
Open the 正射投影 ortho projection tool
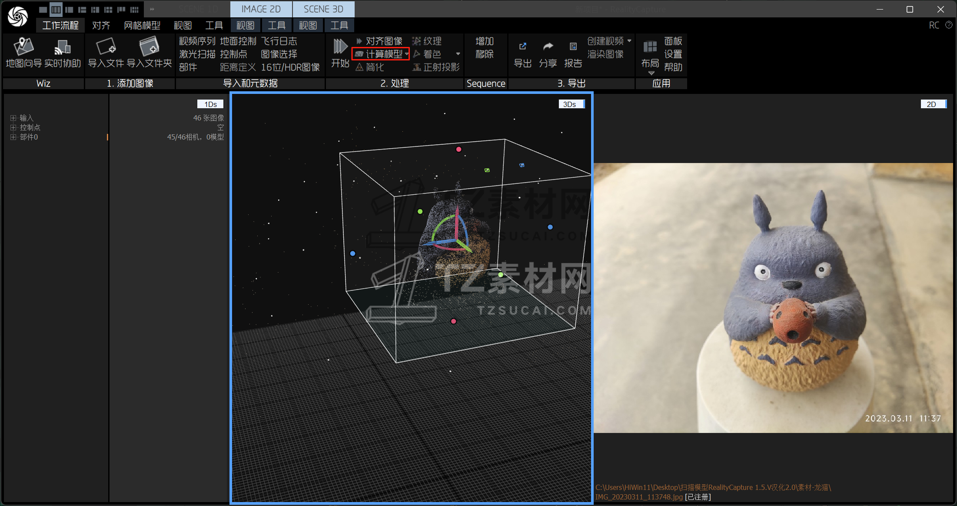(436, 67)
